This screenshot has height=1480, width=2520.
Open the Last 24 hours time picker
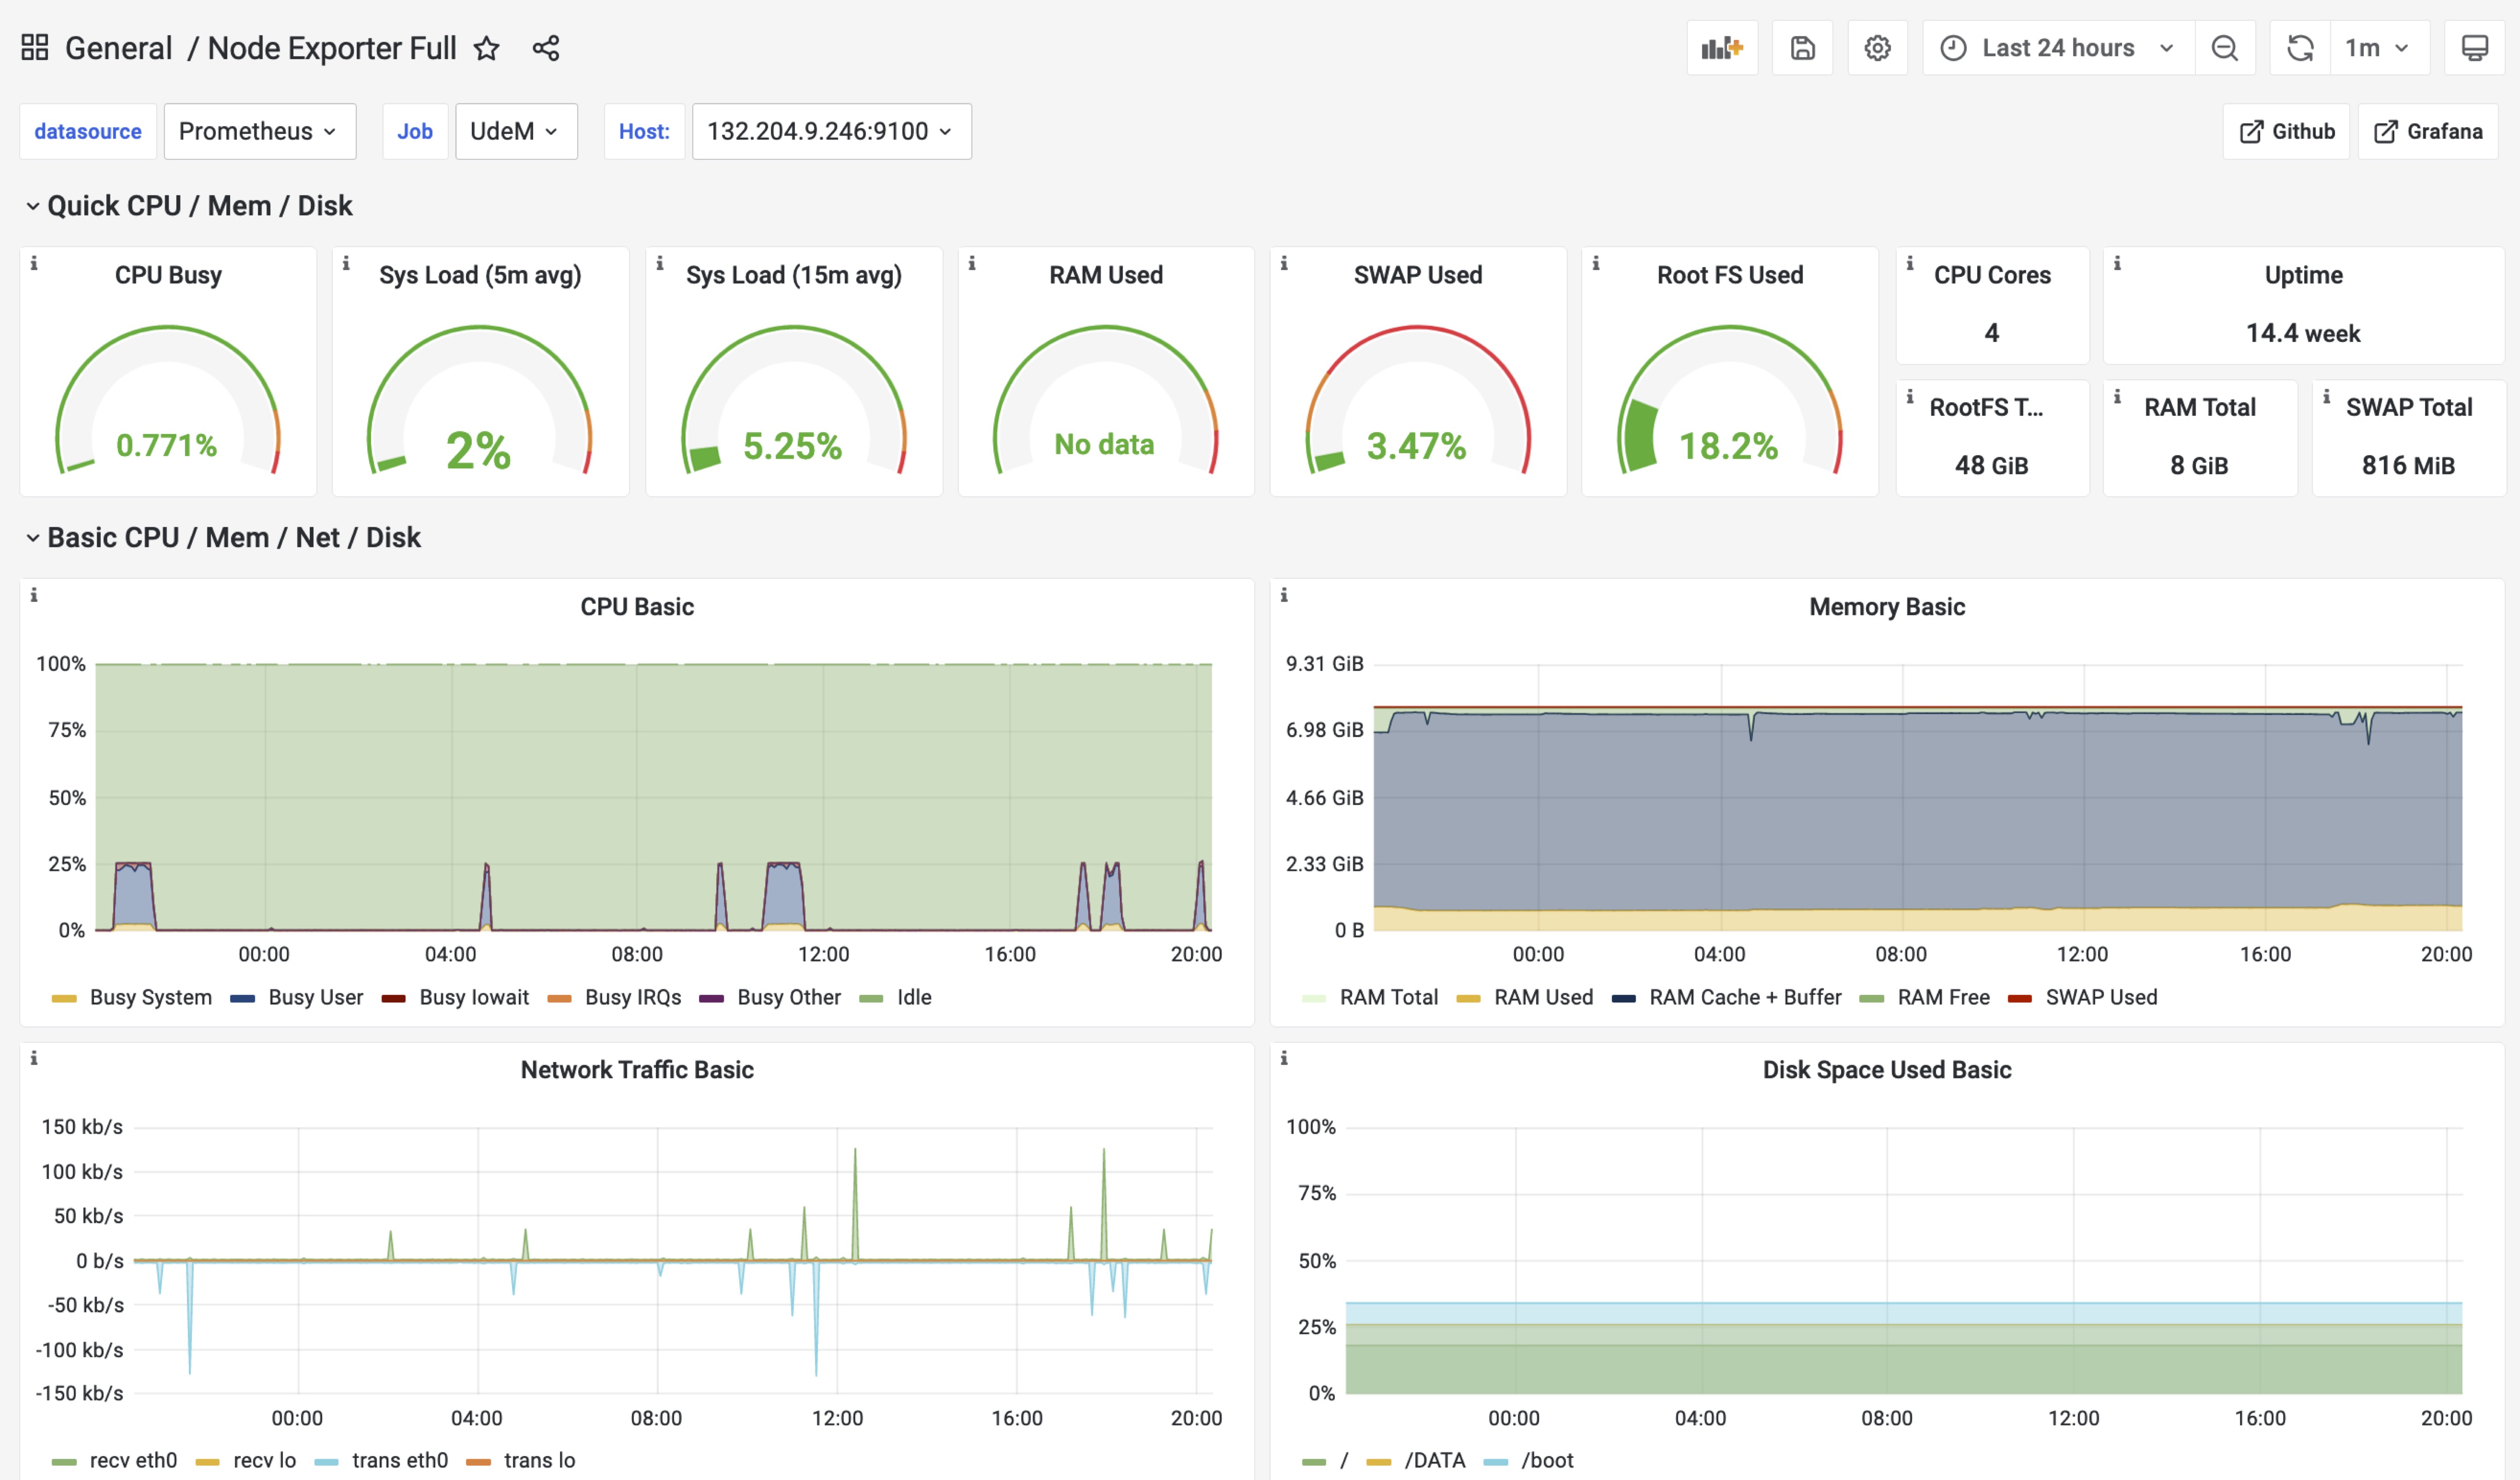pos(2057,48)
